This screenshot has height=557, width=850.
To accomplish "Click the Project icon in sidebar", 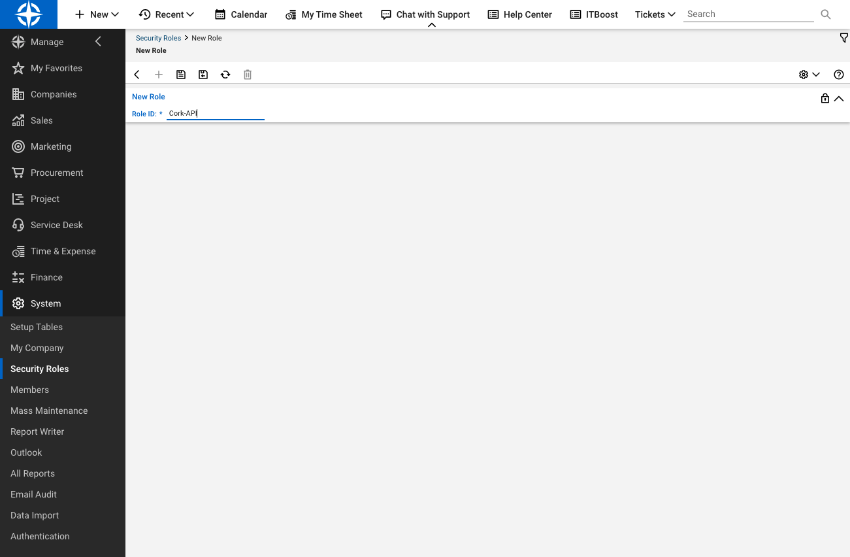I will click(x=18, y=199).
